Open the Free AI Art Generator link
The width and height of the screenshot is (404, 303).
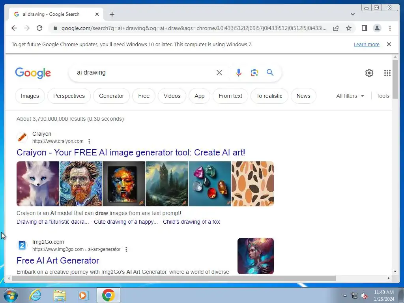coord(58,260)
